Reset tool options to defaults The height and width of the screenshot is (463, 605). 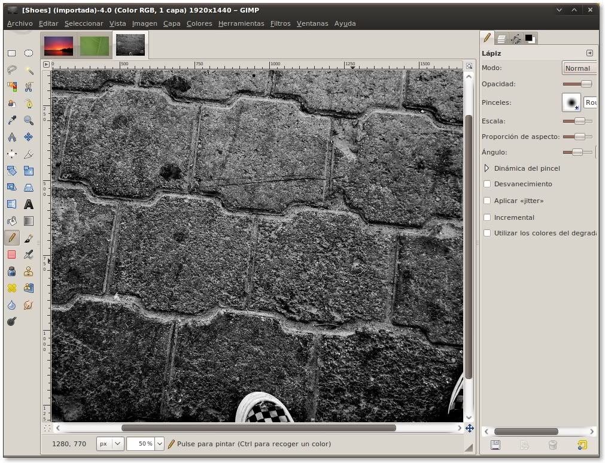pyautogui.click(x=582, y=445)
